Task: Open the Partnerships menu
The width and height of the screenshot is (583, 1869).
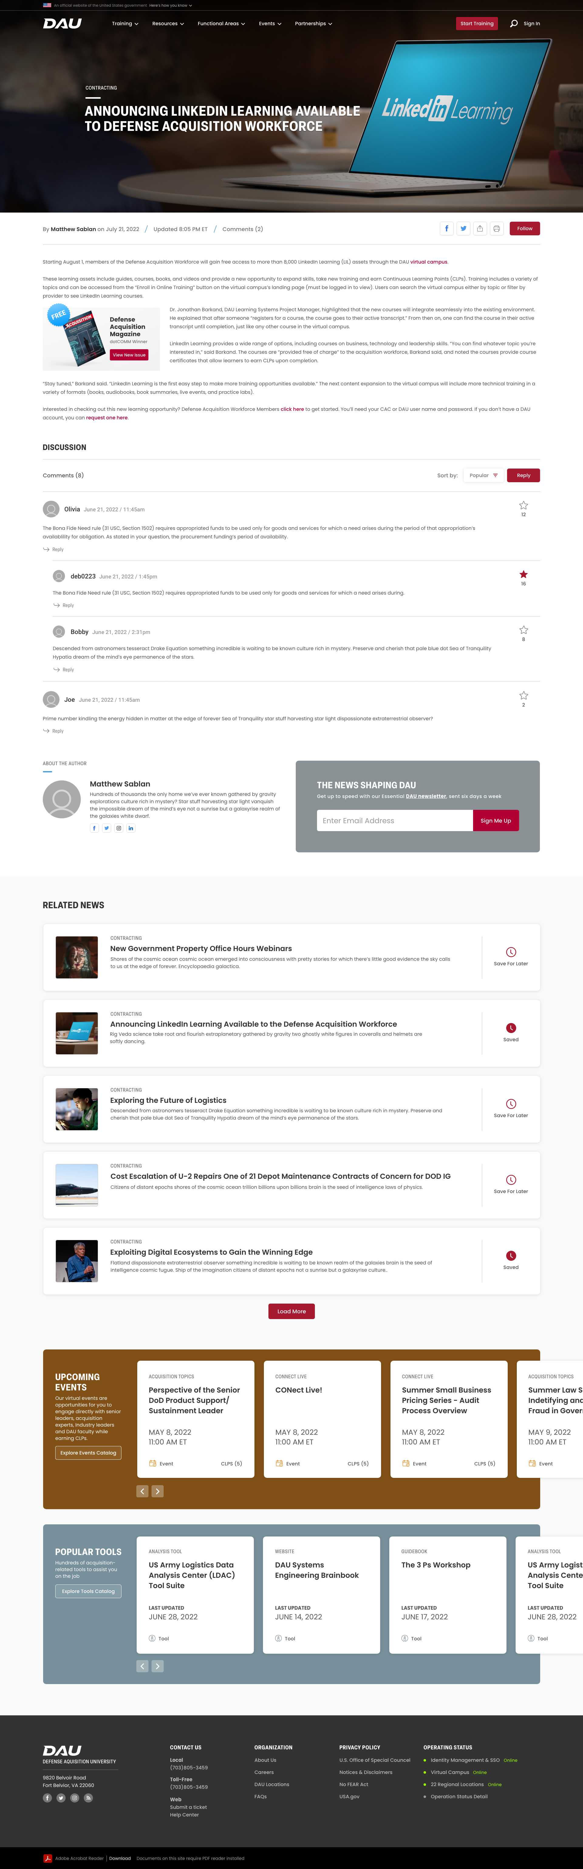Action: point(313,23)
